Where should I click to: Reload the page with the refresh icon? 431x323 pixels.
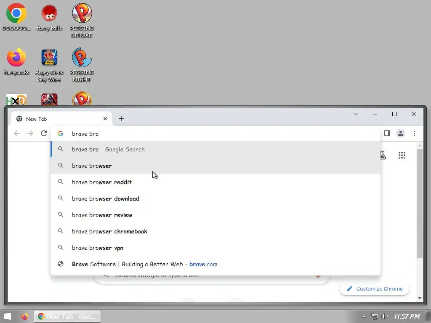pyautogui.click(x=44, y=133)
